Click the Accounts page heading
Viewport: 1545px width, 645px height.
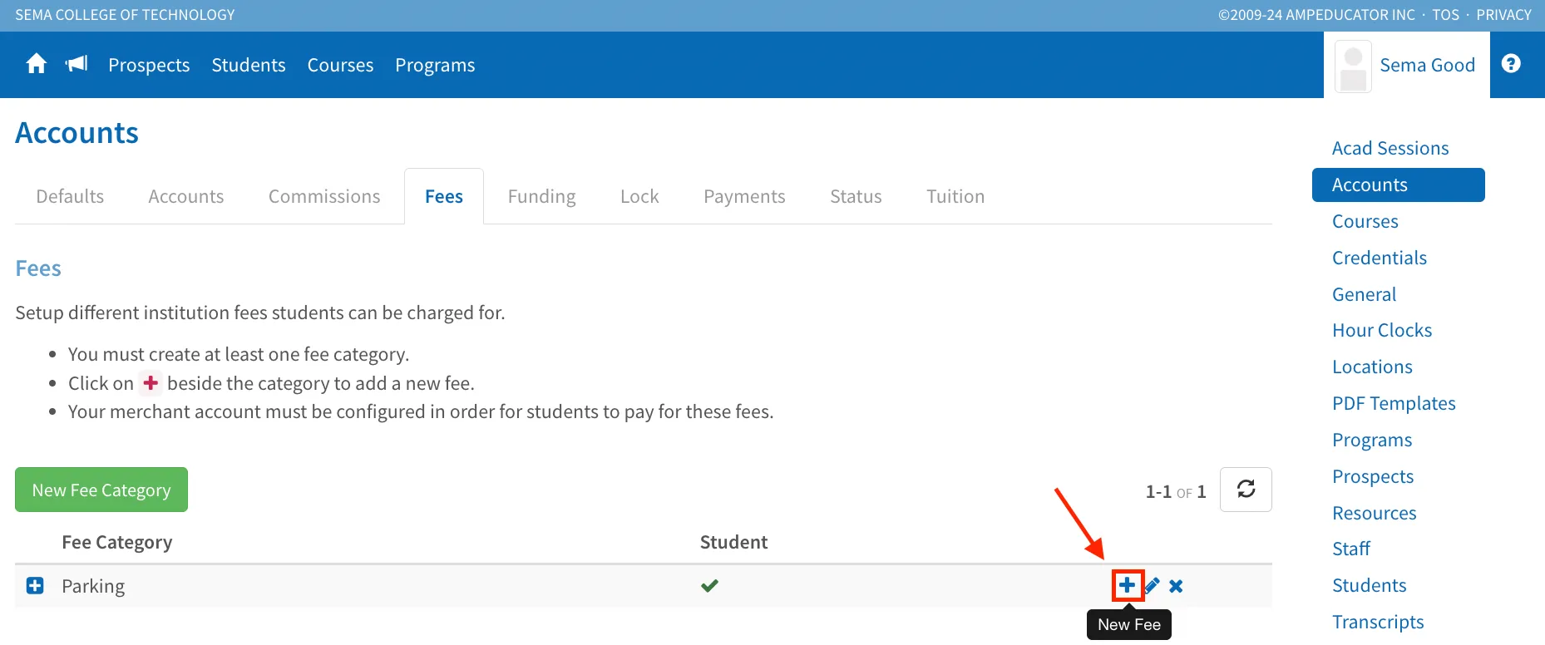77,133
